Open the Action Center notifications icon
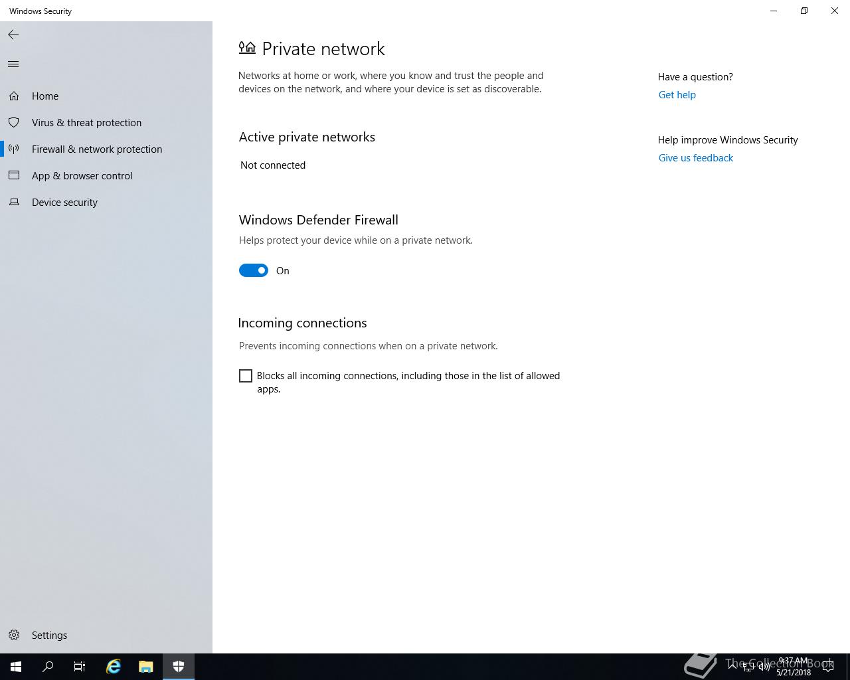 [x=828, y=667]
